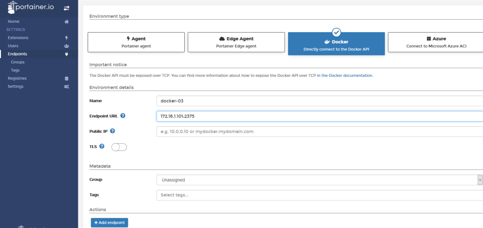Open Users in the sidebar
The image size is (483, 228).
pos(13,46)
